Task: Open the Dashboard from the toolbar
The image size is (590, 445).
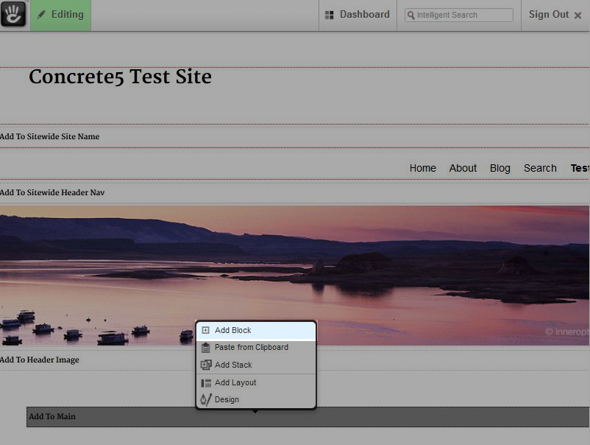Action: click(x=364, y=15)
